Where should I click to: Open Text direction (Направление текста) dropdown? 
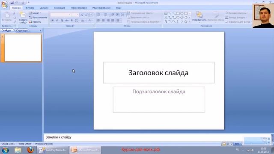click(x=140, y=13)
